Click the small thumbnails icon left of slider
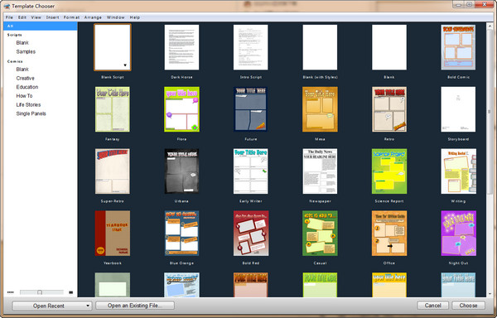Viewport: 497px width, 318px height. point(11,292)
